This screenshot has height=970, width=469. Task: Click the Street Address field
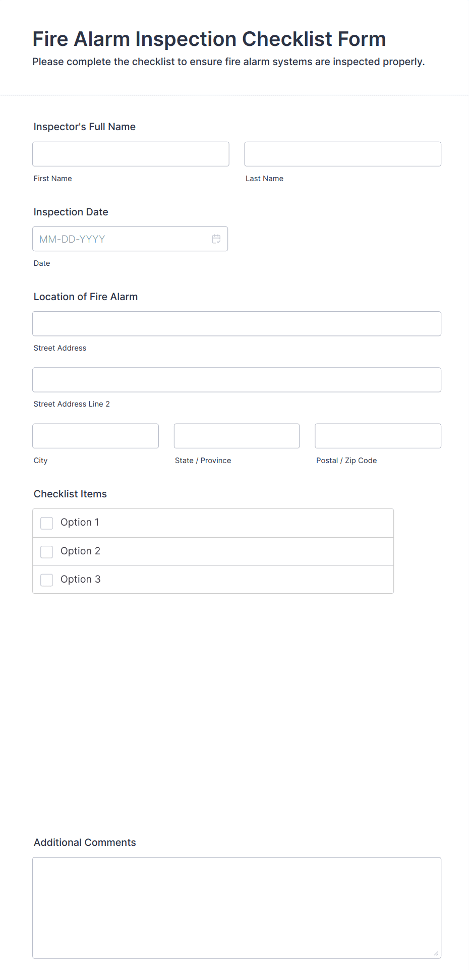(x=237, y=323)
